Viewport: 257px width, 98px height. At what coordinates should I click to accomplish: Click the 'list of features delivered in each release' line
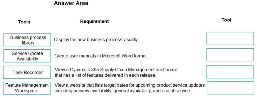pos(105,75)
